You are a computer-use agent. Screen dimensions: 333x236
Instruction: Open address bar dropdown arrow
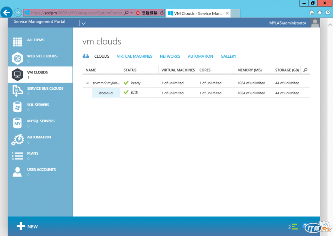[132, 13]
